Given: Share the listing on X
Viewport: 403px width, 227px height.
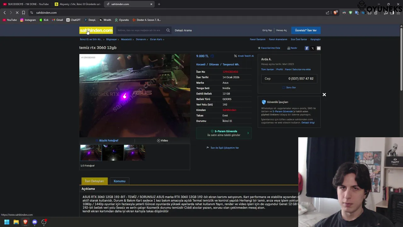Looking at the screenshot, I should 313,48.
